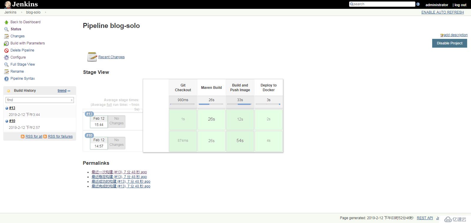The width and height of the screenshot is (471, 223).
Task: Open the Status menu item
Action: [16, 29]
